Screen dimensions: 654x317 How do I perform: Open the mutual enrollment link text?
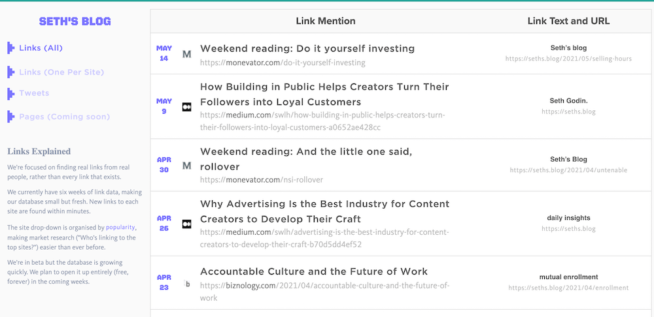[x=568, y=277]
